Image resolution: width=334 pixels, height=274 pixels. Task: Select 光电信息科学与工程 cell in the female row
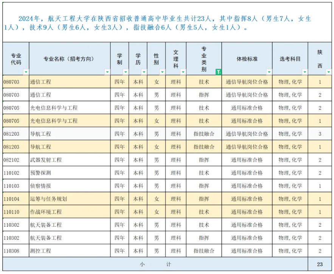click(x=70, y=121)
